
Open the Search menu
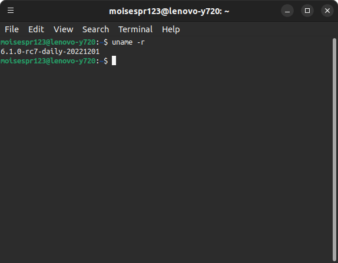point(96,29)
